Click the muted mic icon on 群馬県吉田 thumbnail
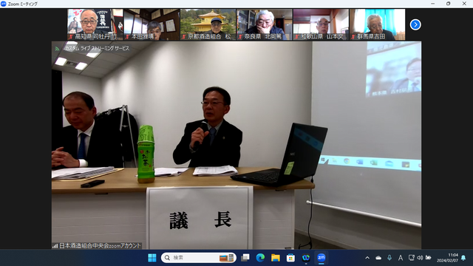This screenshot has width=473, height=266. 353,37
